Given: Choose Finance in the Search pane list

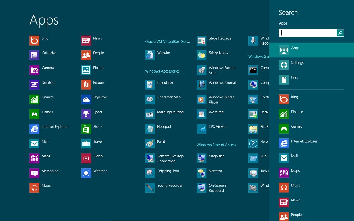Looking at the screenshot, I should 311,114.
